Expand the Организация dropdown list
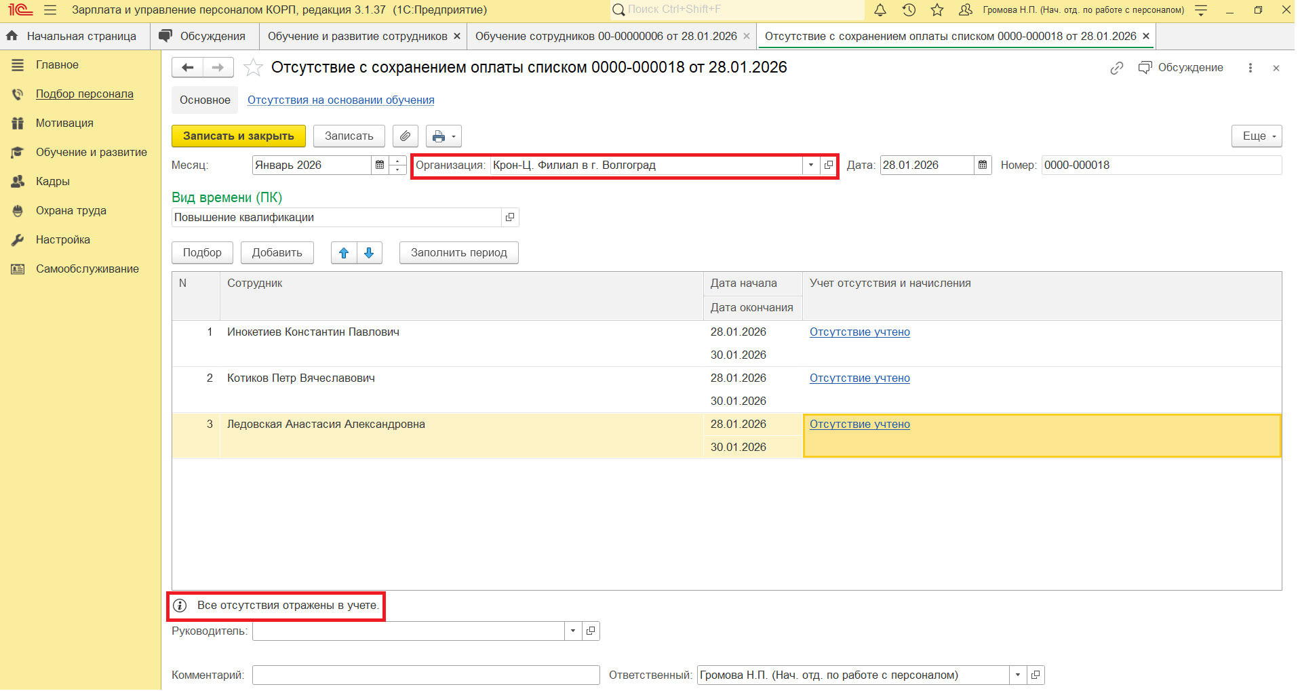This screenshot has width=1300, height=691. point(811,165)
